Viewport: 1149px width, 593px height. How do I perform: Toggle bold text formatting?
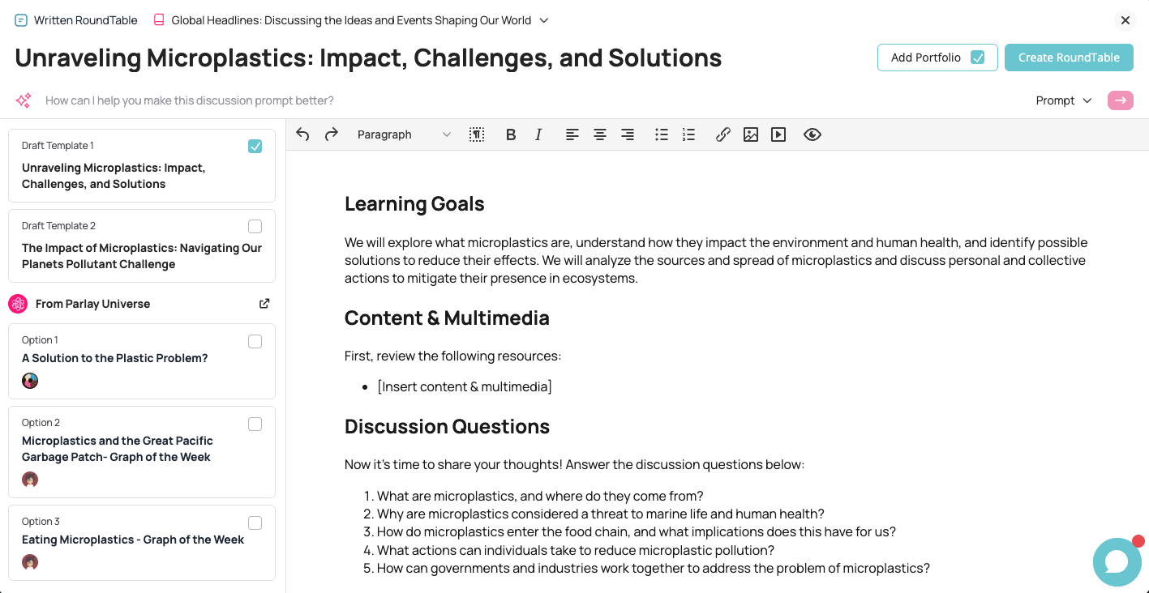coord(511,134)
